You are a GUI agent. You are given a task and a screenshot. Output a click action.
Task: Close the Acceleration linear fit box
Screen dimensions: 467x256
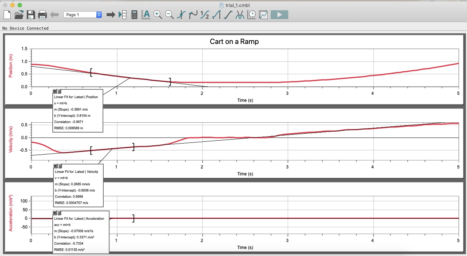(x=55, y=213)
